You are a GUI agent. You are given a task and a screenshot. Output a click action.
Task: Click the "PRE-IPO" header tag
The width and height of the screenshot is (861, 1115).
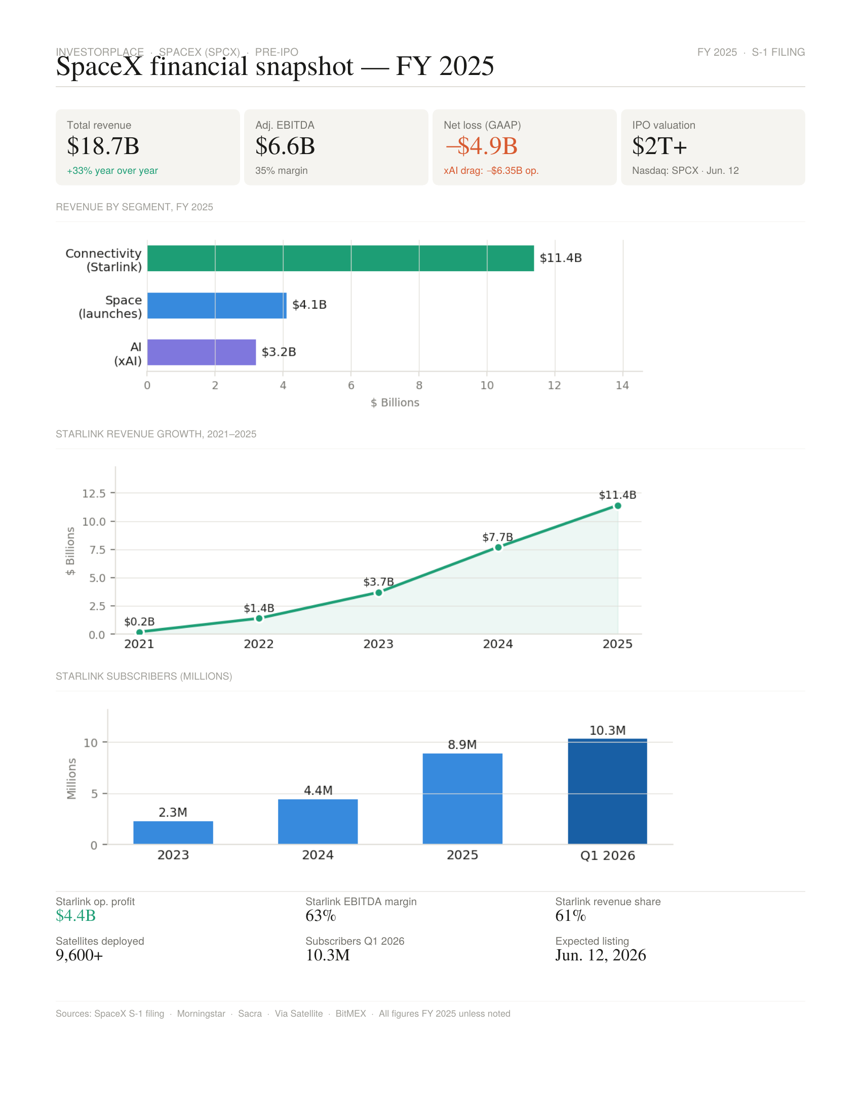click(277, 52)
